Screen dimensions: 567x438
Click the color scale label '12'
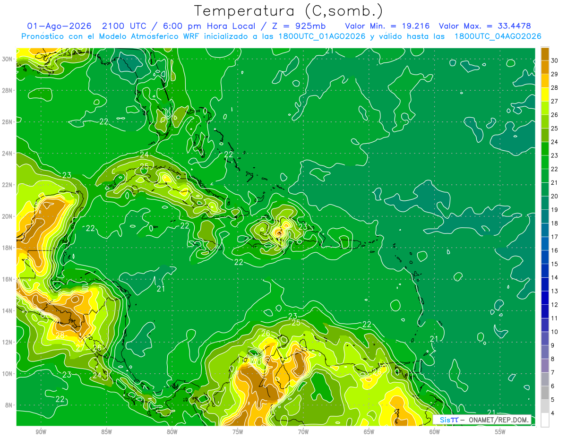coord(555,305)
